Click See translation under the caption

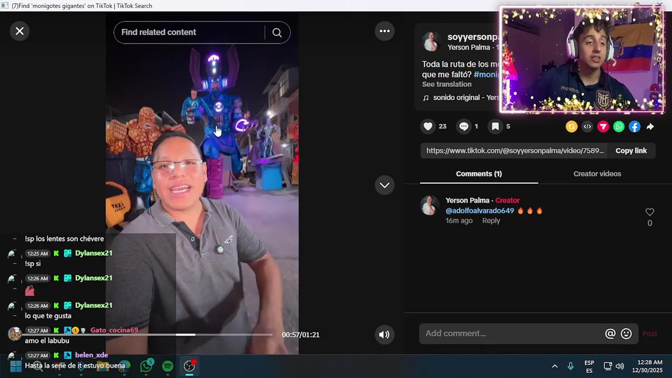click(447, 84)
